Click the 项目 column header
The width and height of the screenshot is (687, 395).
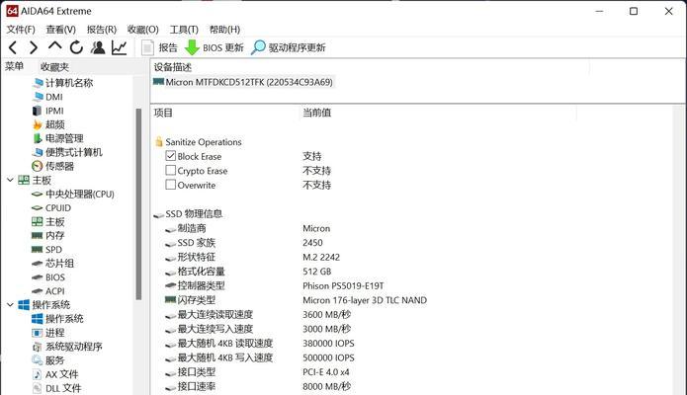[163, 113]
